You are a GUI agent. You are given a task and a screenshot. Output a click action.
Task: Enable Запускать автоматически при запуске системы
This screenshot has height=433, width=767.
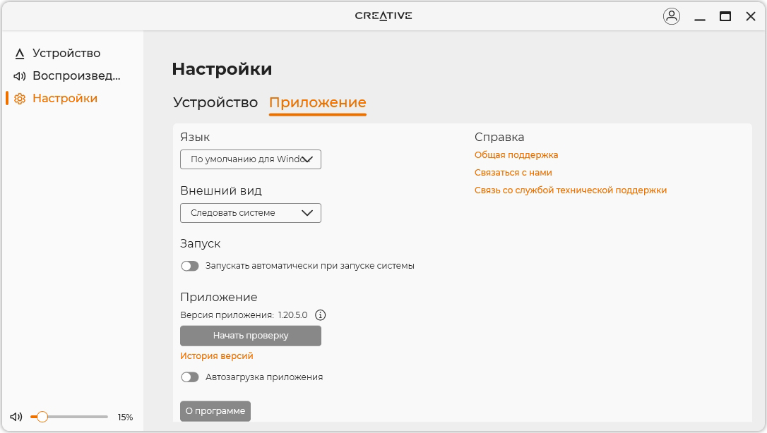click(190, 266)
